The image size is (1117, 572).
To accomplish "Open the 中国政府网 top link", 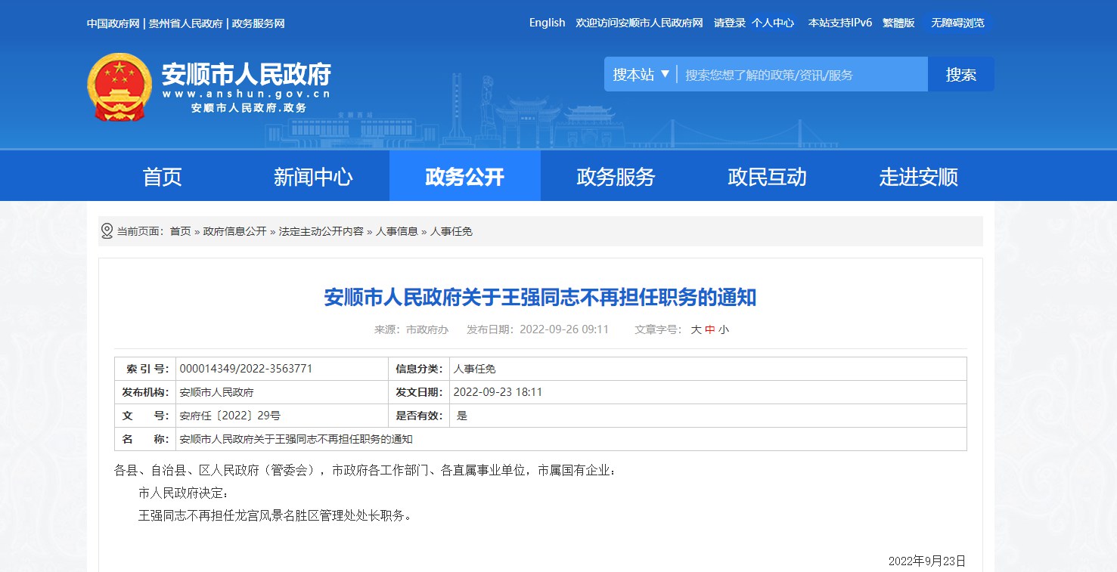I will 113,23.
